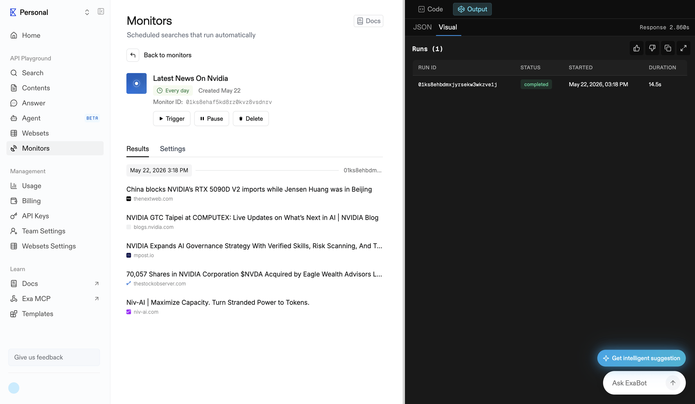Switch to the Settings tab
This screenshot has height=404, width=695.
tap(173, 149)
